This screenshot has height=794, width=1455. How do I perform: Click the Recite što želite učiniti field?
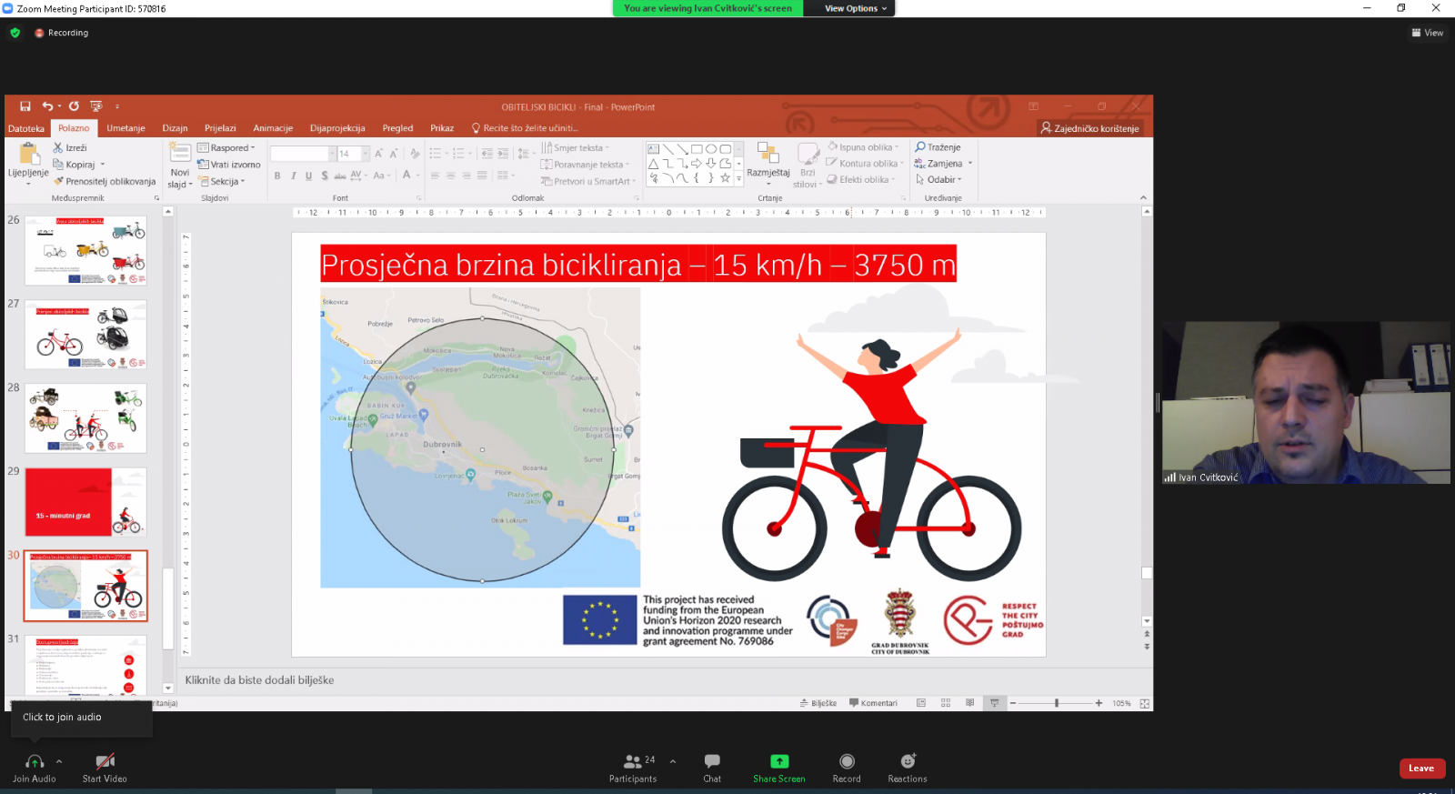[x=524, y=128]
